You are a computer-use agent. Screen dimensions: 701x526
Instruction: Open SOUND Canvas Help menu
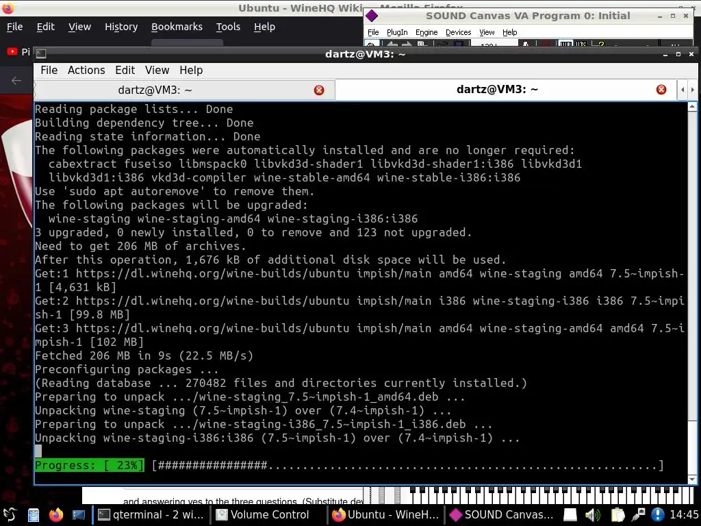[x=509, y=32]
